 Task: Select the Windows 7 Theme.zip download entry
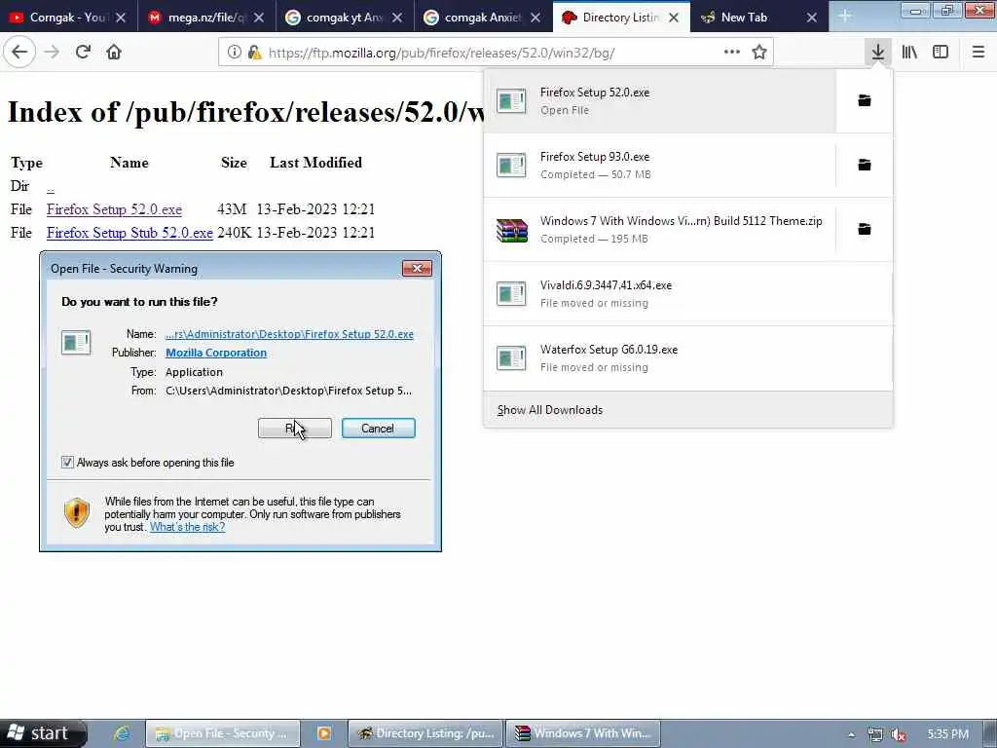click(x=659, y=229)
